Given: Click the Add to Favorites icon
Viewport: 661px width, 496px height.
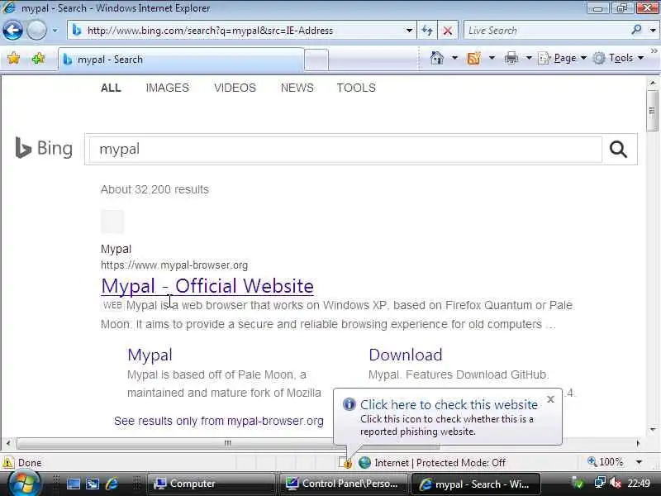Looking at the screenshot, I should pos(38,58).
